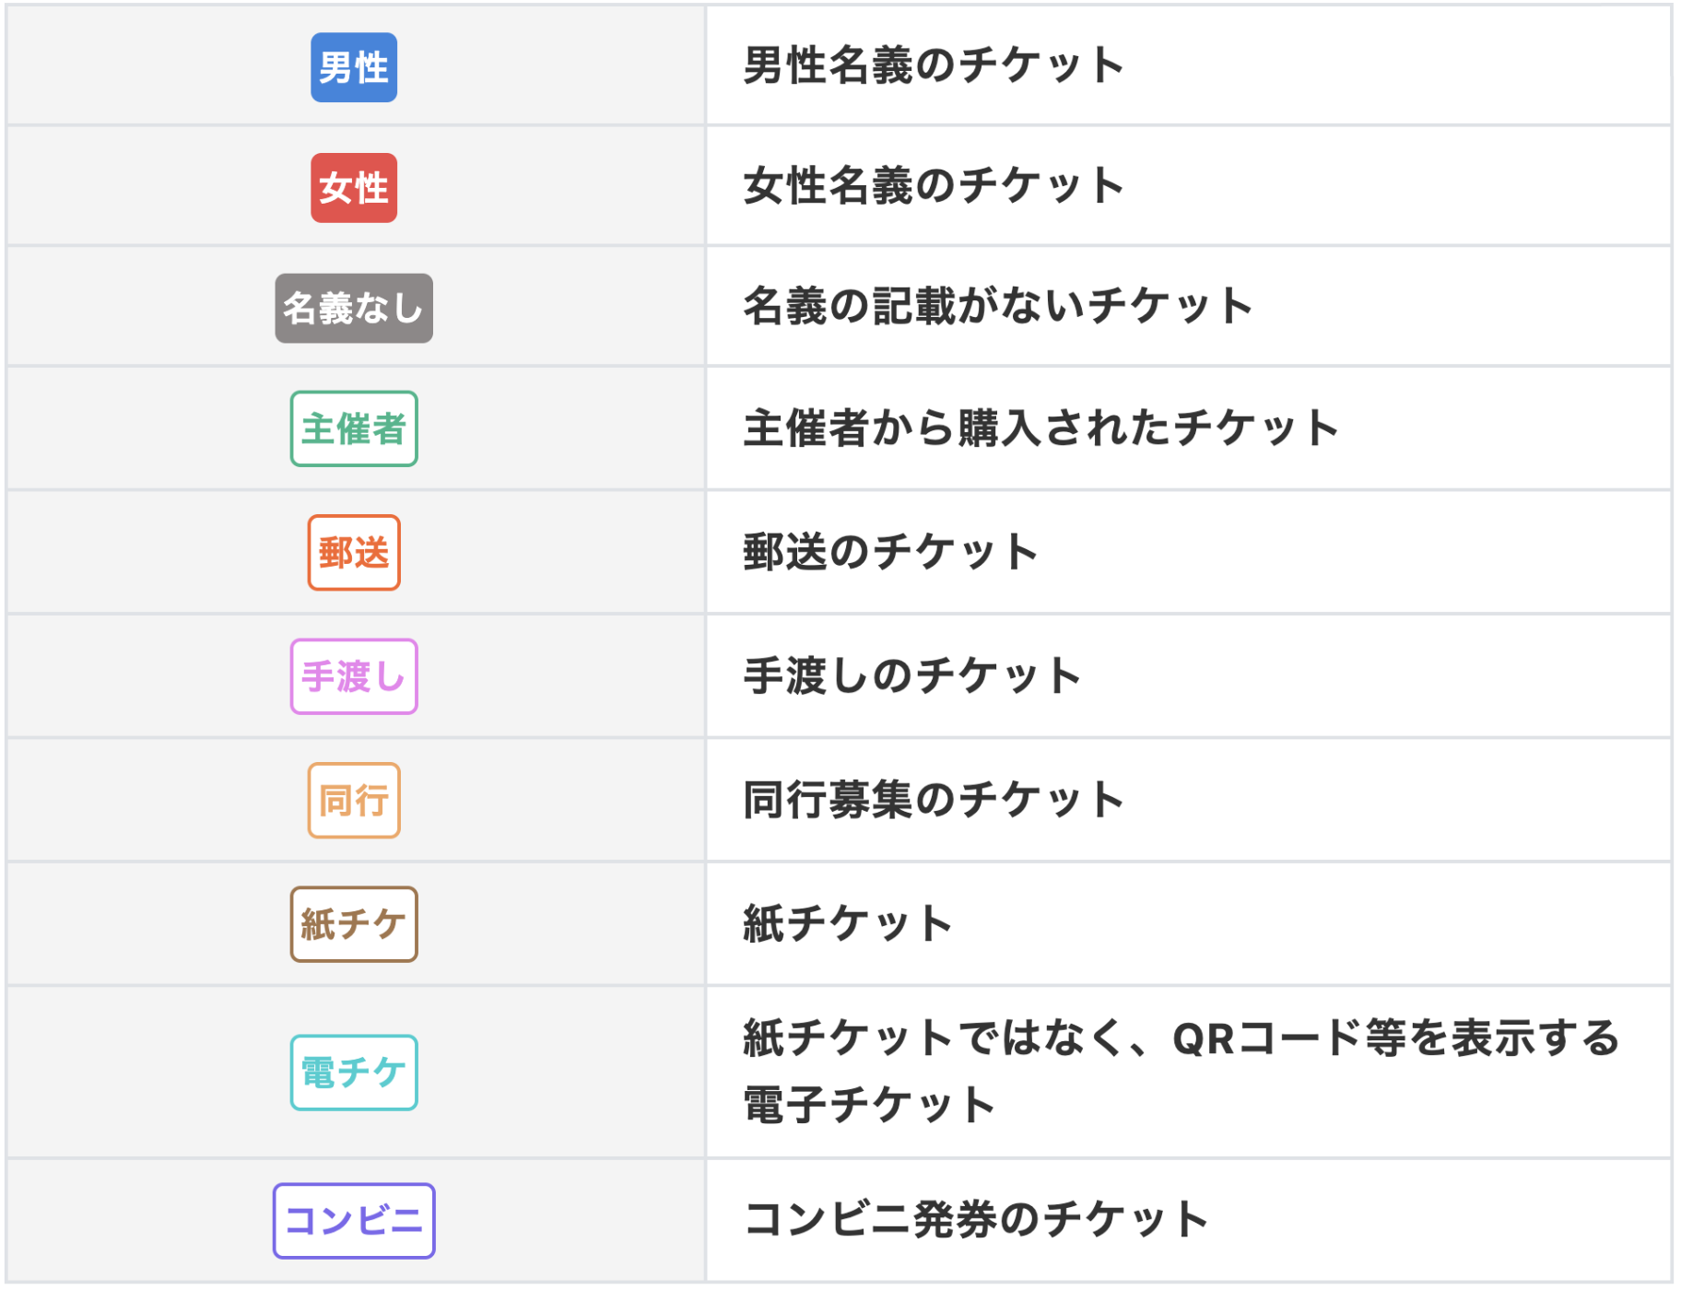Click the purple コンビニ badge
Viewport: 1681px width, 1290px height.
(354, 1221)
